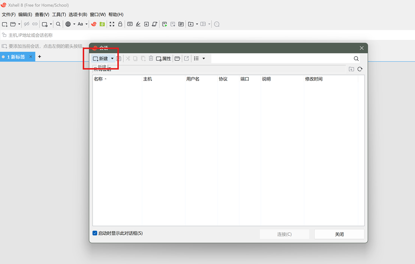Add a new tab with plus button

[x=39, y=57]
